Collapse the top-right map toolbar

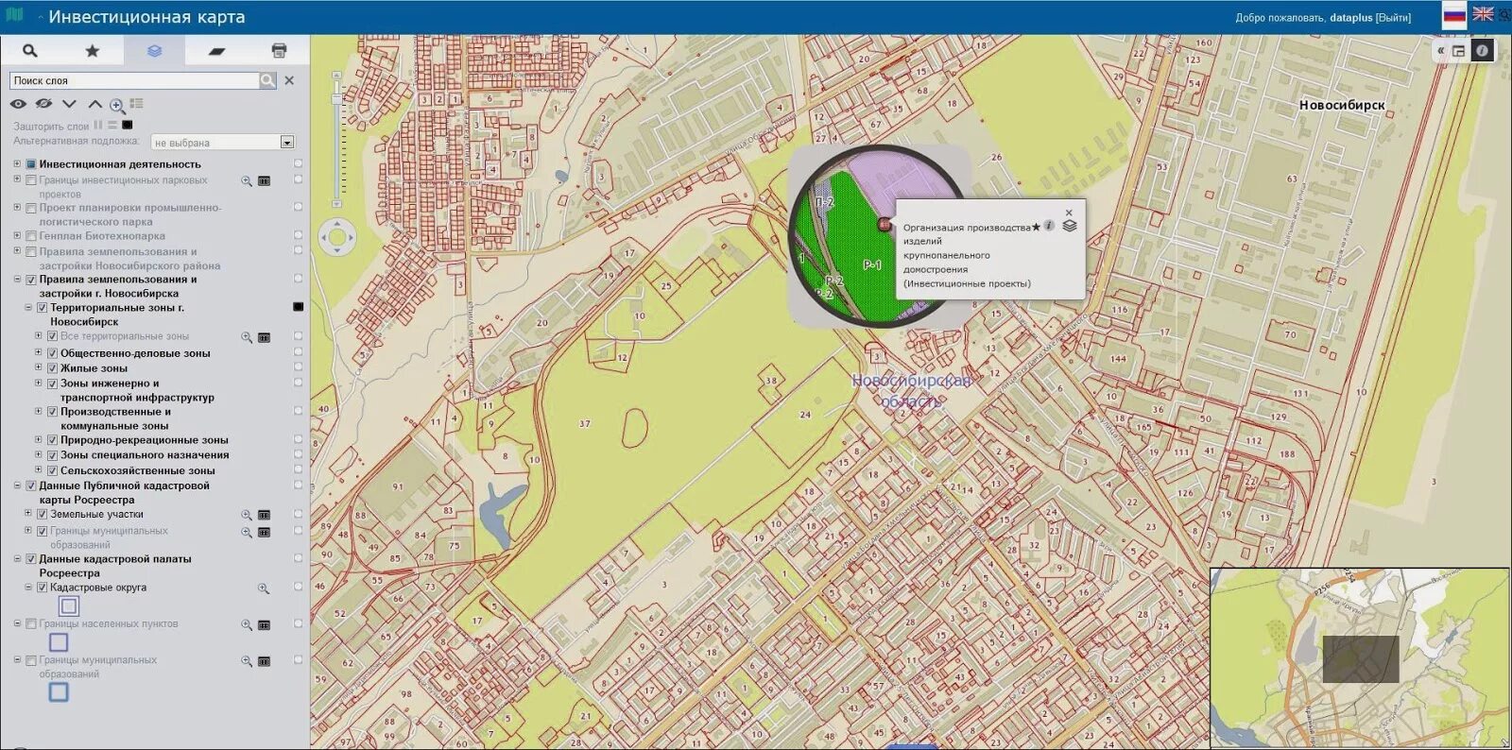coord(1440,51)
